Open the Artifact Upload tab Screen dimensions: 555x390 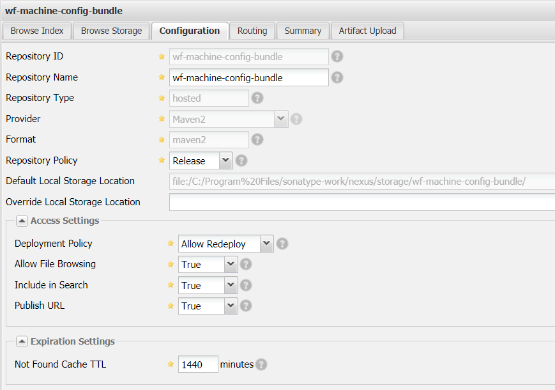click(x=367, y=31)
